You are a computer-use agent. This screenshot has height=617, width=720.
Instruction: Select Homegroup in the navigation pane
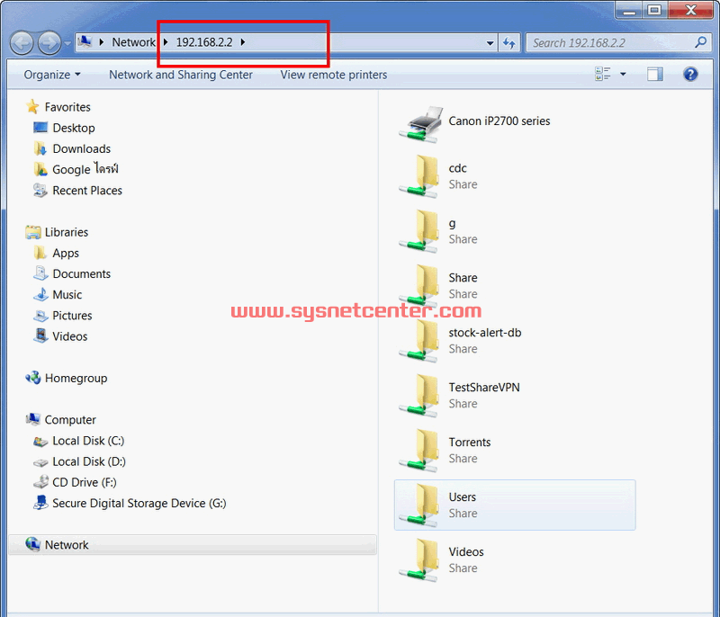[x=76, y=378]
